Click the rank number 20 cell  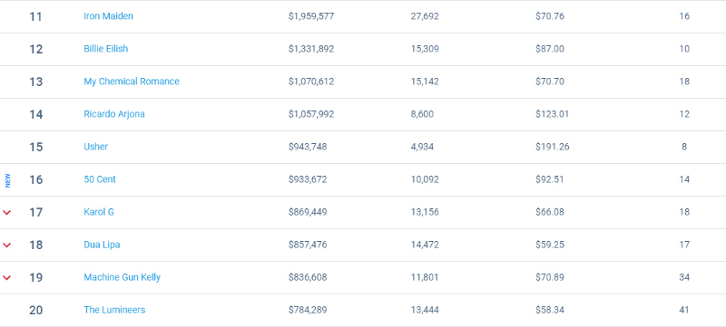[x=35, y=311]
